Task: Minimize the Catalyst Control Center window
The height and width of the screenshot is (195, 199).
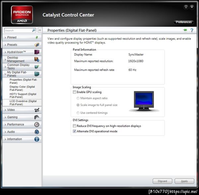Action: 186,7
